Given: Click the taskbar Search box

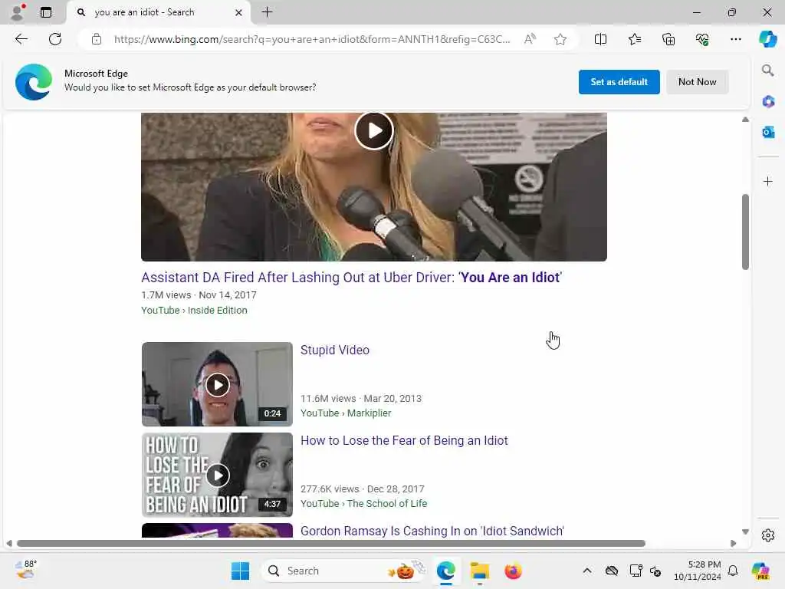Looking at the screenshot, I should 344,571.
